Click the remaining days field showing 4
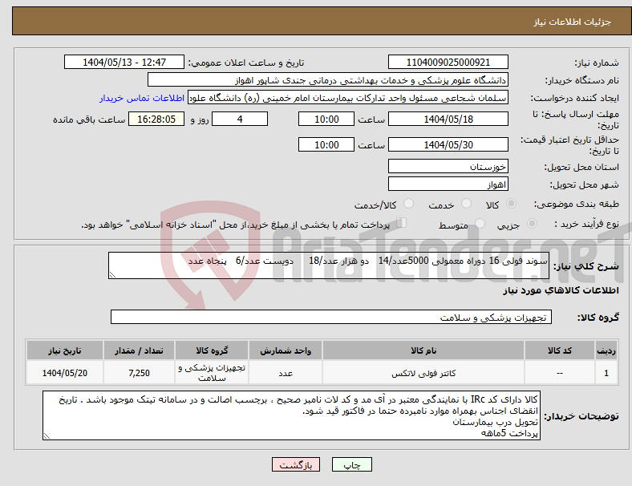This screenshot has height=486, width=632. (240, 119)
